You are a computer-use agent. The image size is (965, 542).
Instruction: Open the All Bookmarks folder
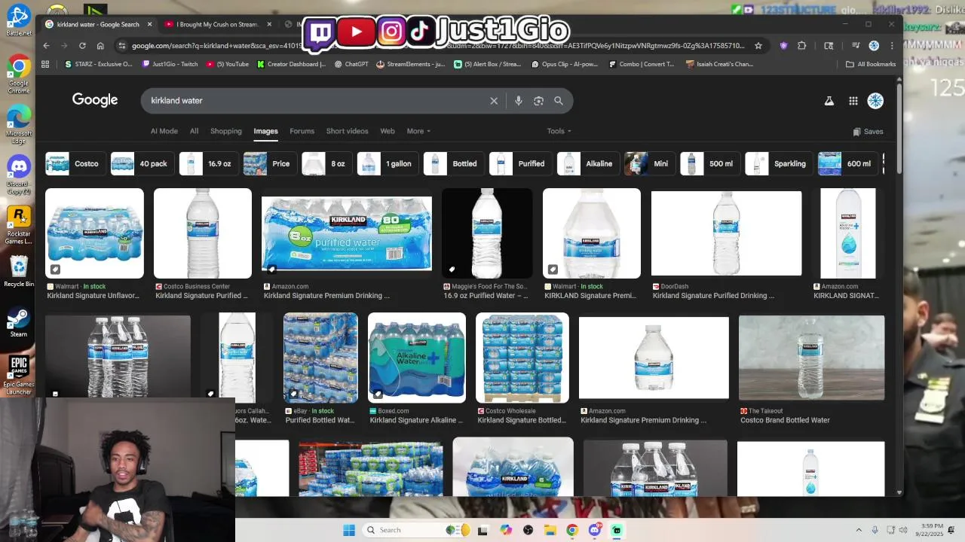pyautogui.click(x=871, y=64)
